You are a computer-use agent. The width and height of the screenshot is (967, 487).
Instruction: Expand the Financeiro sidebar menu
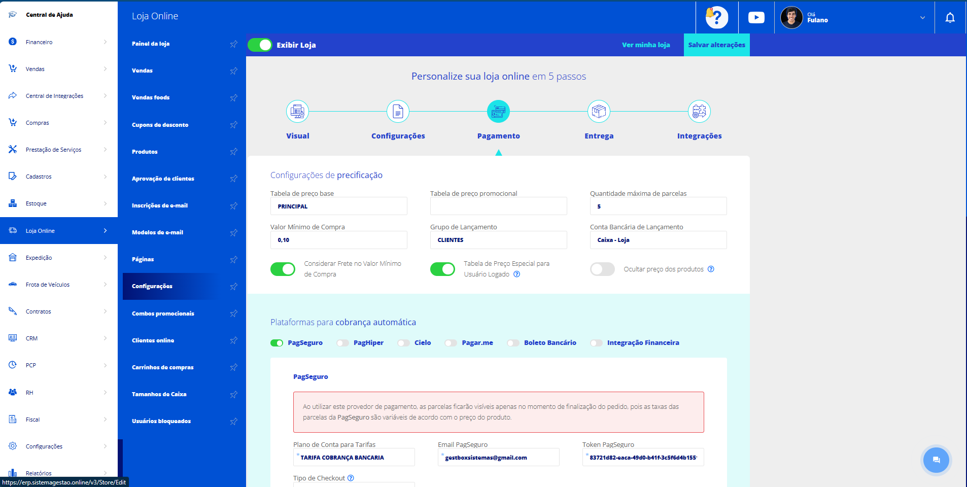[59, 42]
